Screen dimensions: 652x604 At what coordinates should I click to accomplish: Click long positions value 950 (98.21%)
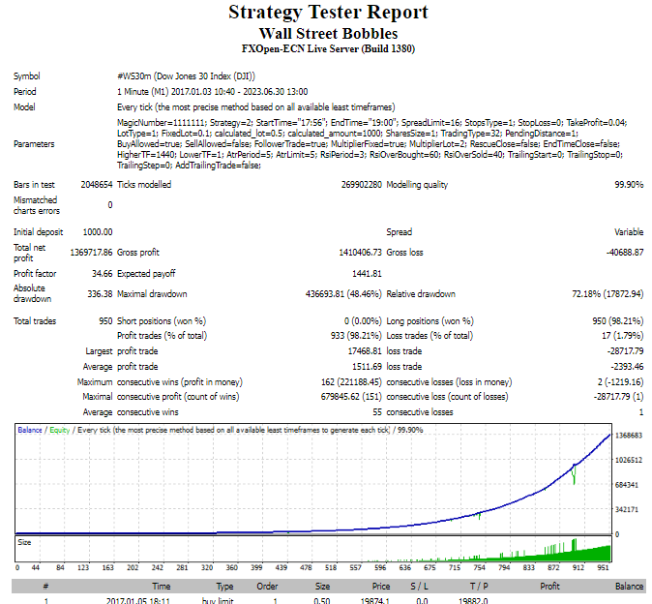pyautogui.click(x=617, y=321)
